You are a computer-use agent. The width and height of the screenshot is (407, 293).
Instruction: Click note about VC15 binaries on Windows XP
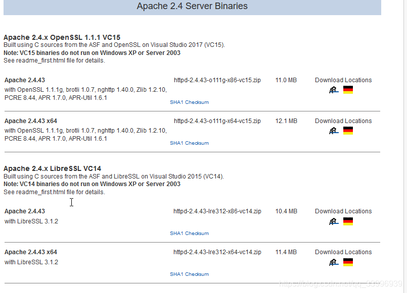(x=92, y=53)
